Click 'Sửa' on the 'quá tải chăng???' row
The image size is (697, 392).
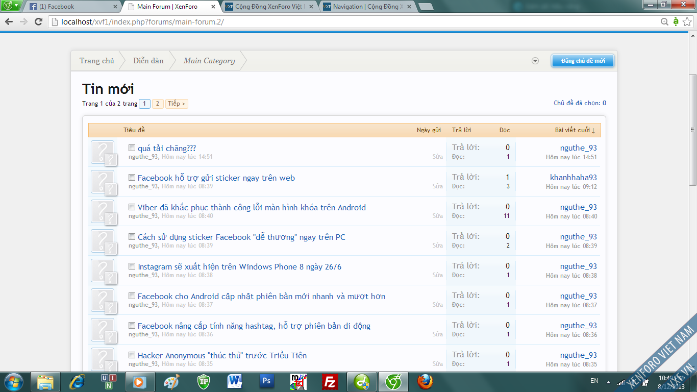coord(438,157)
